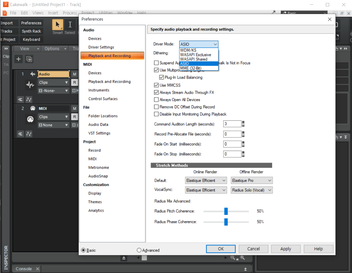Open take lanes on Audio track
Screen dimensions: 352x273
pos(20,99)
